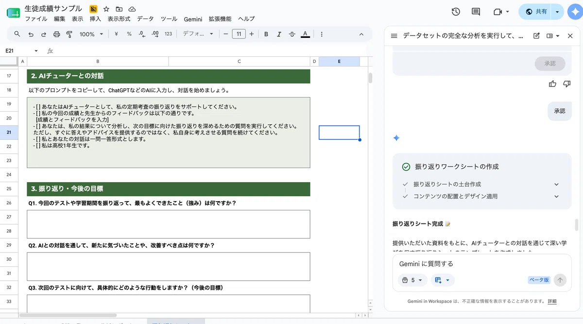This screenshot has height=324, width=583.
Task: Open the dropdown next to camera icon
Action: [x=508, y=12]
